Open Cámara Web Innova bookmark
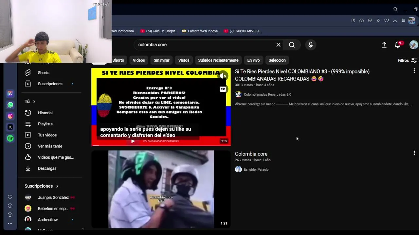 201,31
